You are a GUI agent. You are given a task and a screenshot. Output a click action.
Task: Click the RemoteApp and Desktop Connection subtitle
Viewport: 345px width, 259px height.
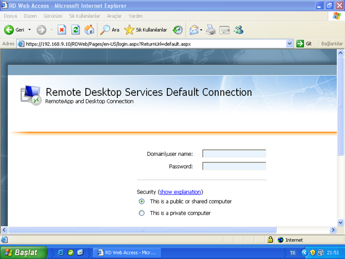(89, 101)
